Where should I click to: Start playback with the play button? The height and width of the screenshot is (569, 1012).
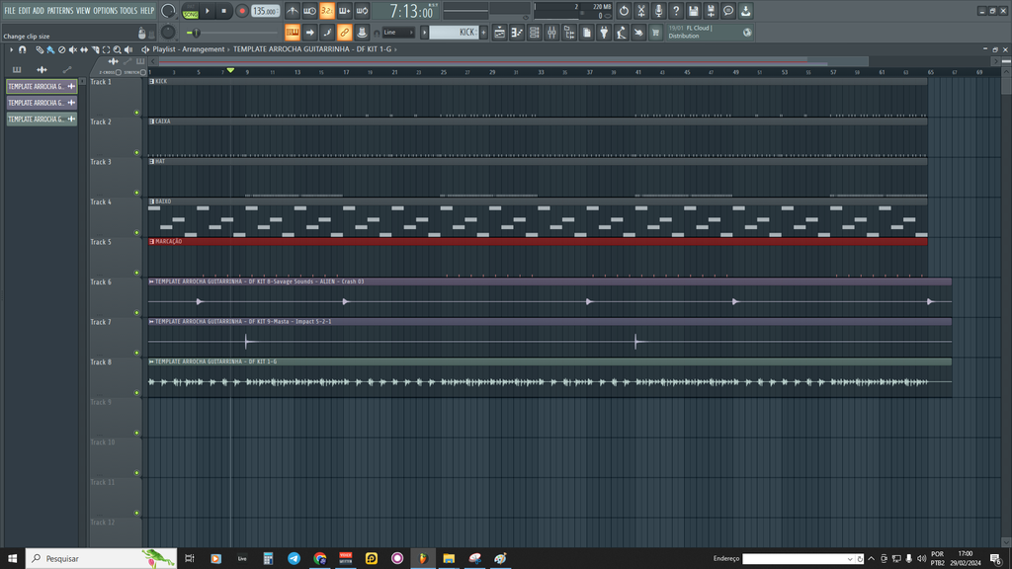click(x=208, y=11)
